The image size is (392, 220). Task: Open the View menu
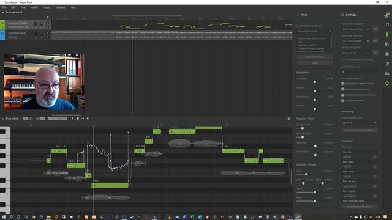23,7
